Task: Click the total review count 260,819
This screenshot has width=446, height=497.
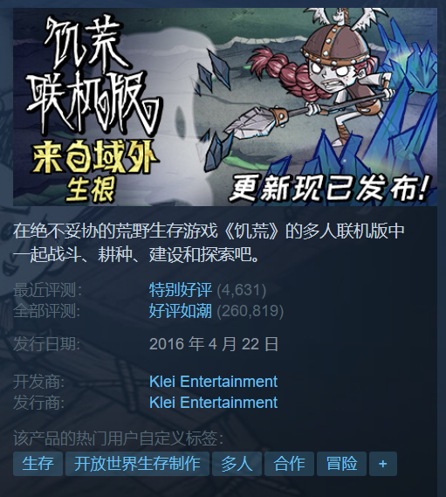Action: pyautogui.click(x=250, y=311)
